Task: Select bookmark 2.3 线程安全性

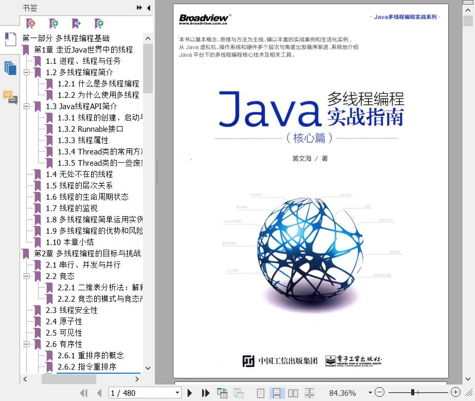Action: coord(72,310)
